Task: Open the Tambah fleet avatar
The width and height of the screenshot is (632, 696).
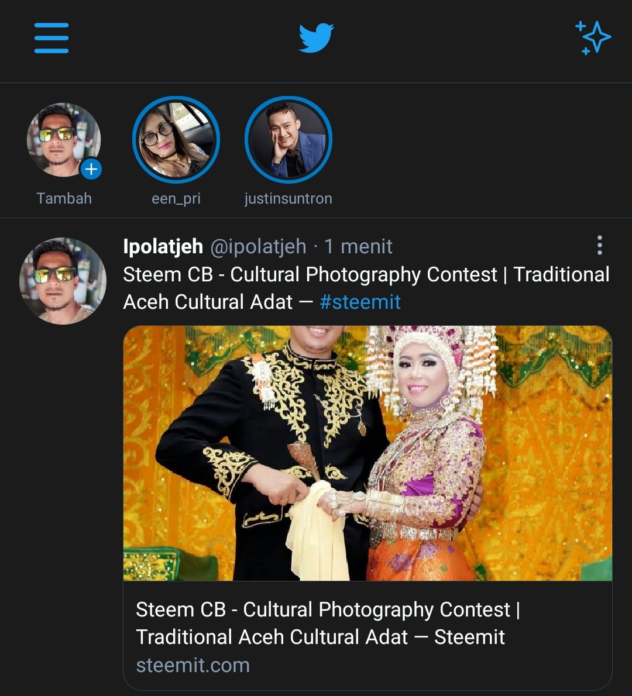Action: [64, 140]
